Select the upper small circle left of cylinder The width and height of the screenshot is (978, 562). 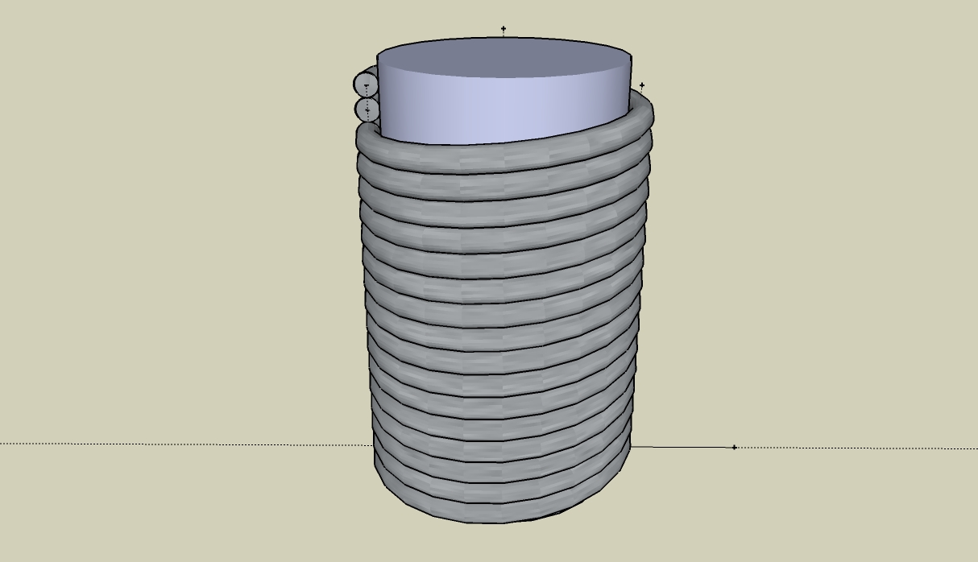[x=366, y=85]
